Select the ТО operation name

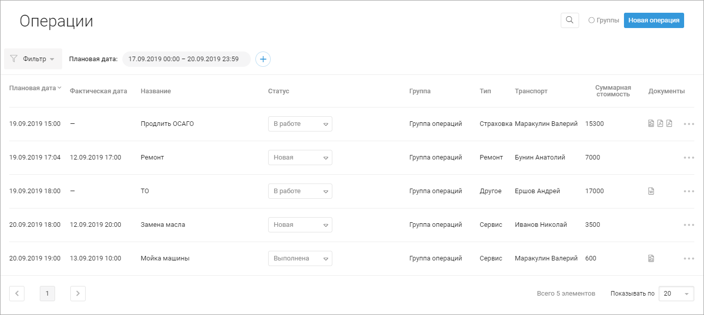point(145,191)
